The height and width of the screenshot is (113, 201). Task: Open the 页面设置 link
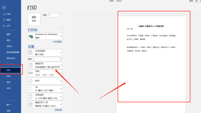coord(58,110)
